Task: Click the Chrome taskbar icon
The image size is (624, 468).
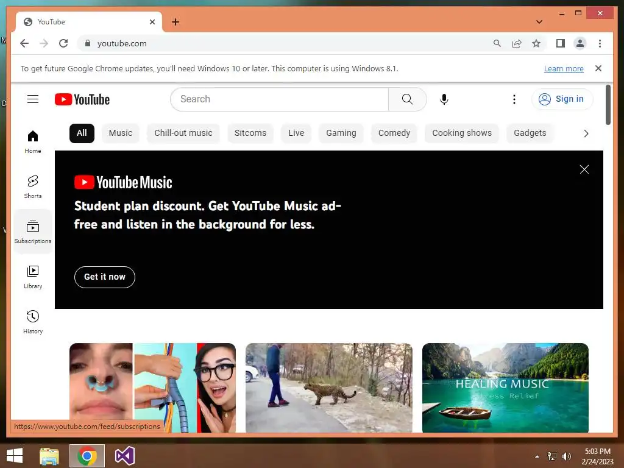Action: (x=87, y=456)
